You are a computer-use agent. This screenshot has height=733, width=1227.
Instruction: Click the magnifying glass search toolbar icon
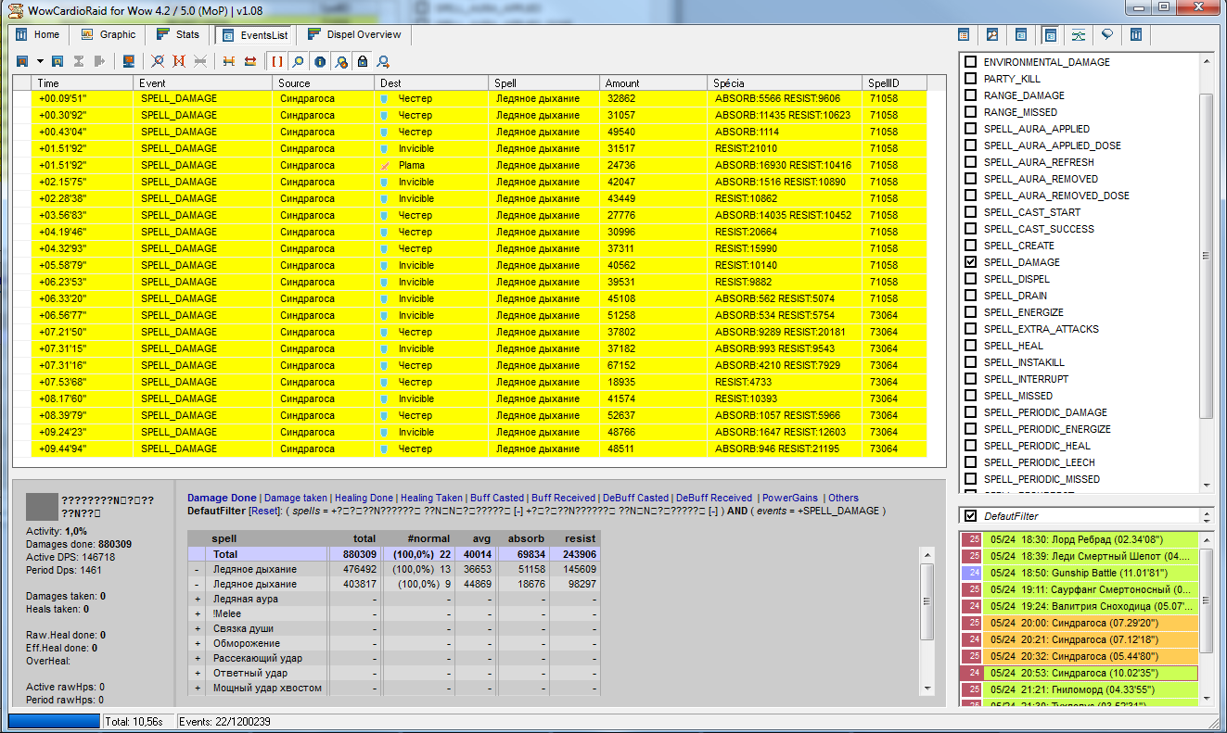[298, 61]
